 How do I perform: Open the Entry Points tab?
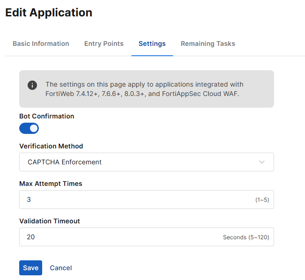pos(104,44)
